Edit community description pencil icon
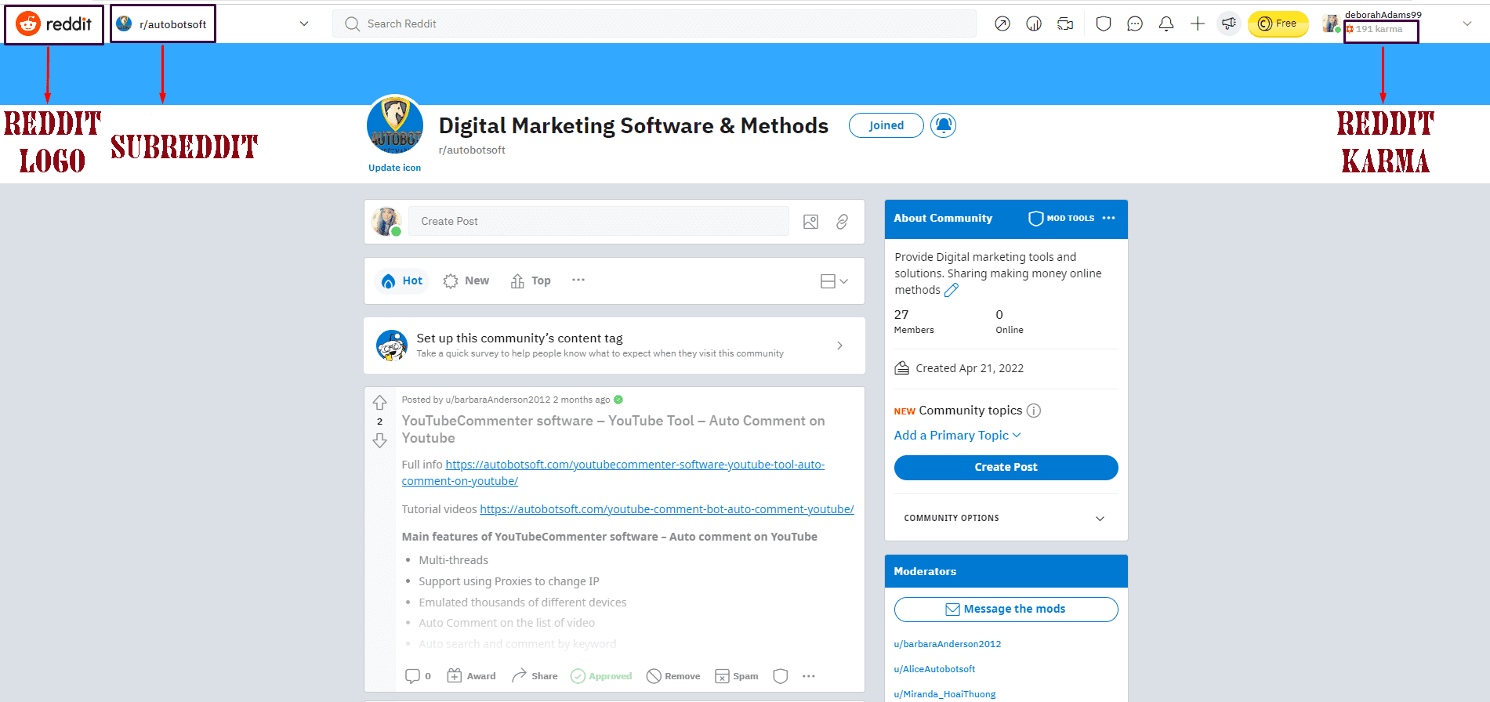The width and height of the screenshot is (1490, 702). (x=952, y=290)
